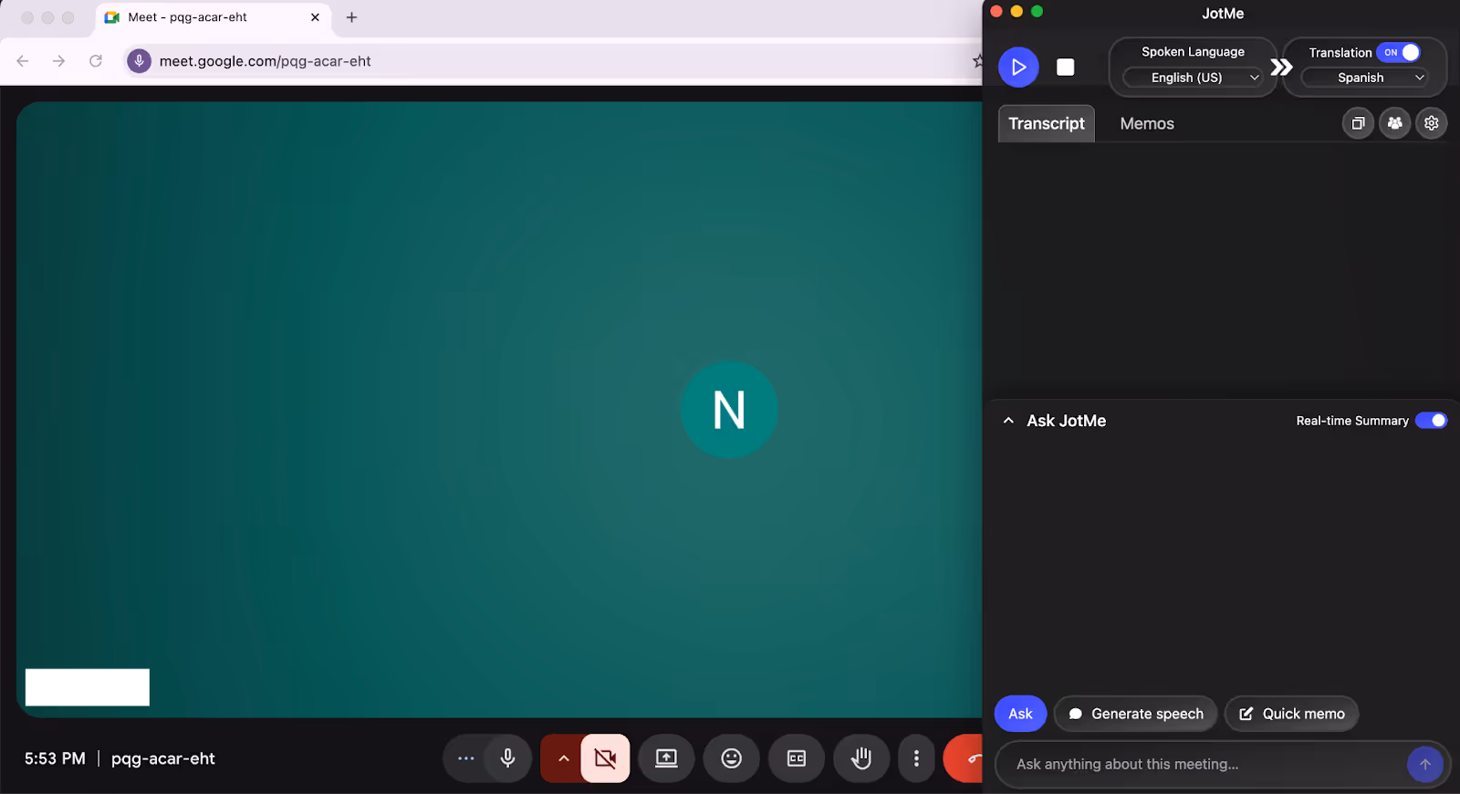This screenshot has height=794, width=1460.
Task: Open the audio settings three-dots beside microphone
Action: pyautogui.click(x=465, y=758)
